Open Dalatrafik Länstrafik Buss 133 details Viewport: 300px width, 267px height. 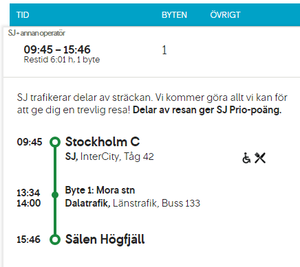click(x=133, y=203)
